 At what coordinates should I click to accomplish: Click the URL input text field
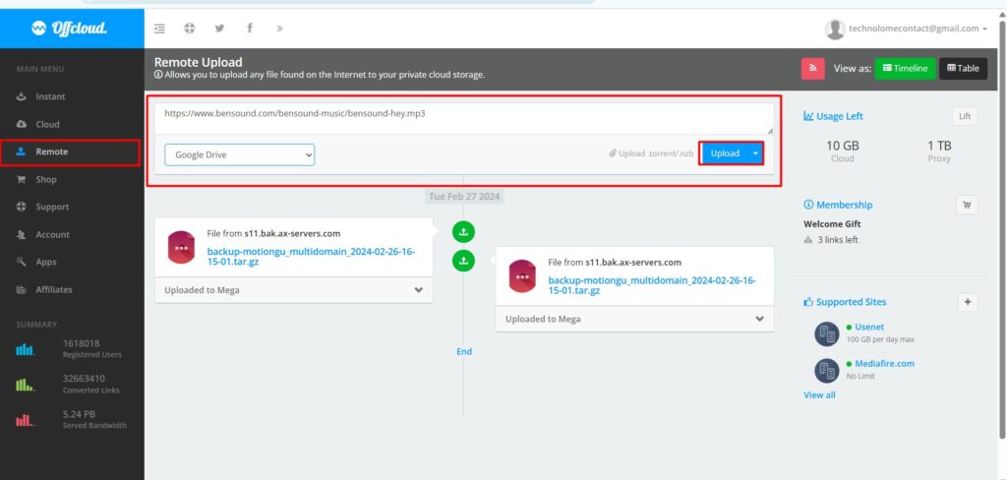click(462, 117)
